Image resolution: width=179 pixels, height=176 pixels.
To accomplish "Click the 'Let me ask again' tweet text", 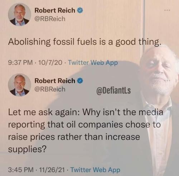I will click(x=86, y=130).
